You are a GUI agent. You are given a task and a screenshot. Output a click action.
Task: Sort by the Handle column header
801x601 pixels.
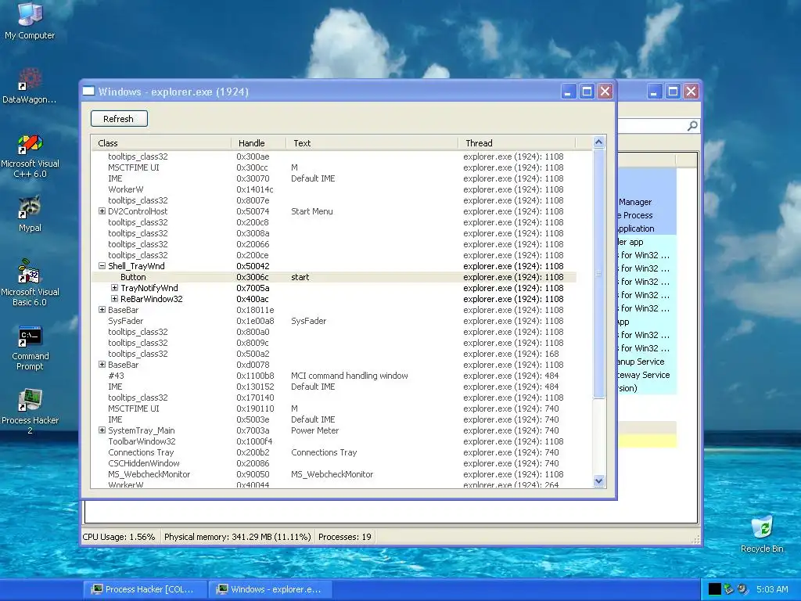[258, 143]
